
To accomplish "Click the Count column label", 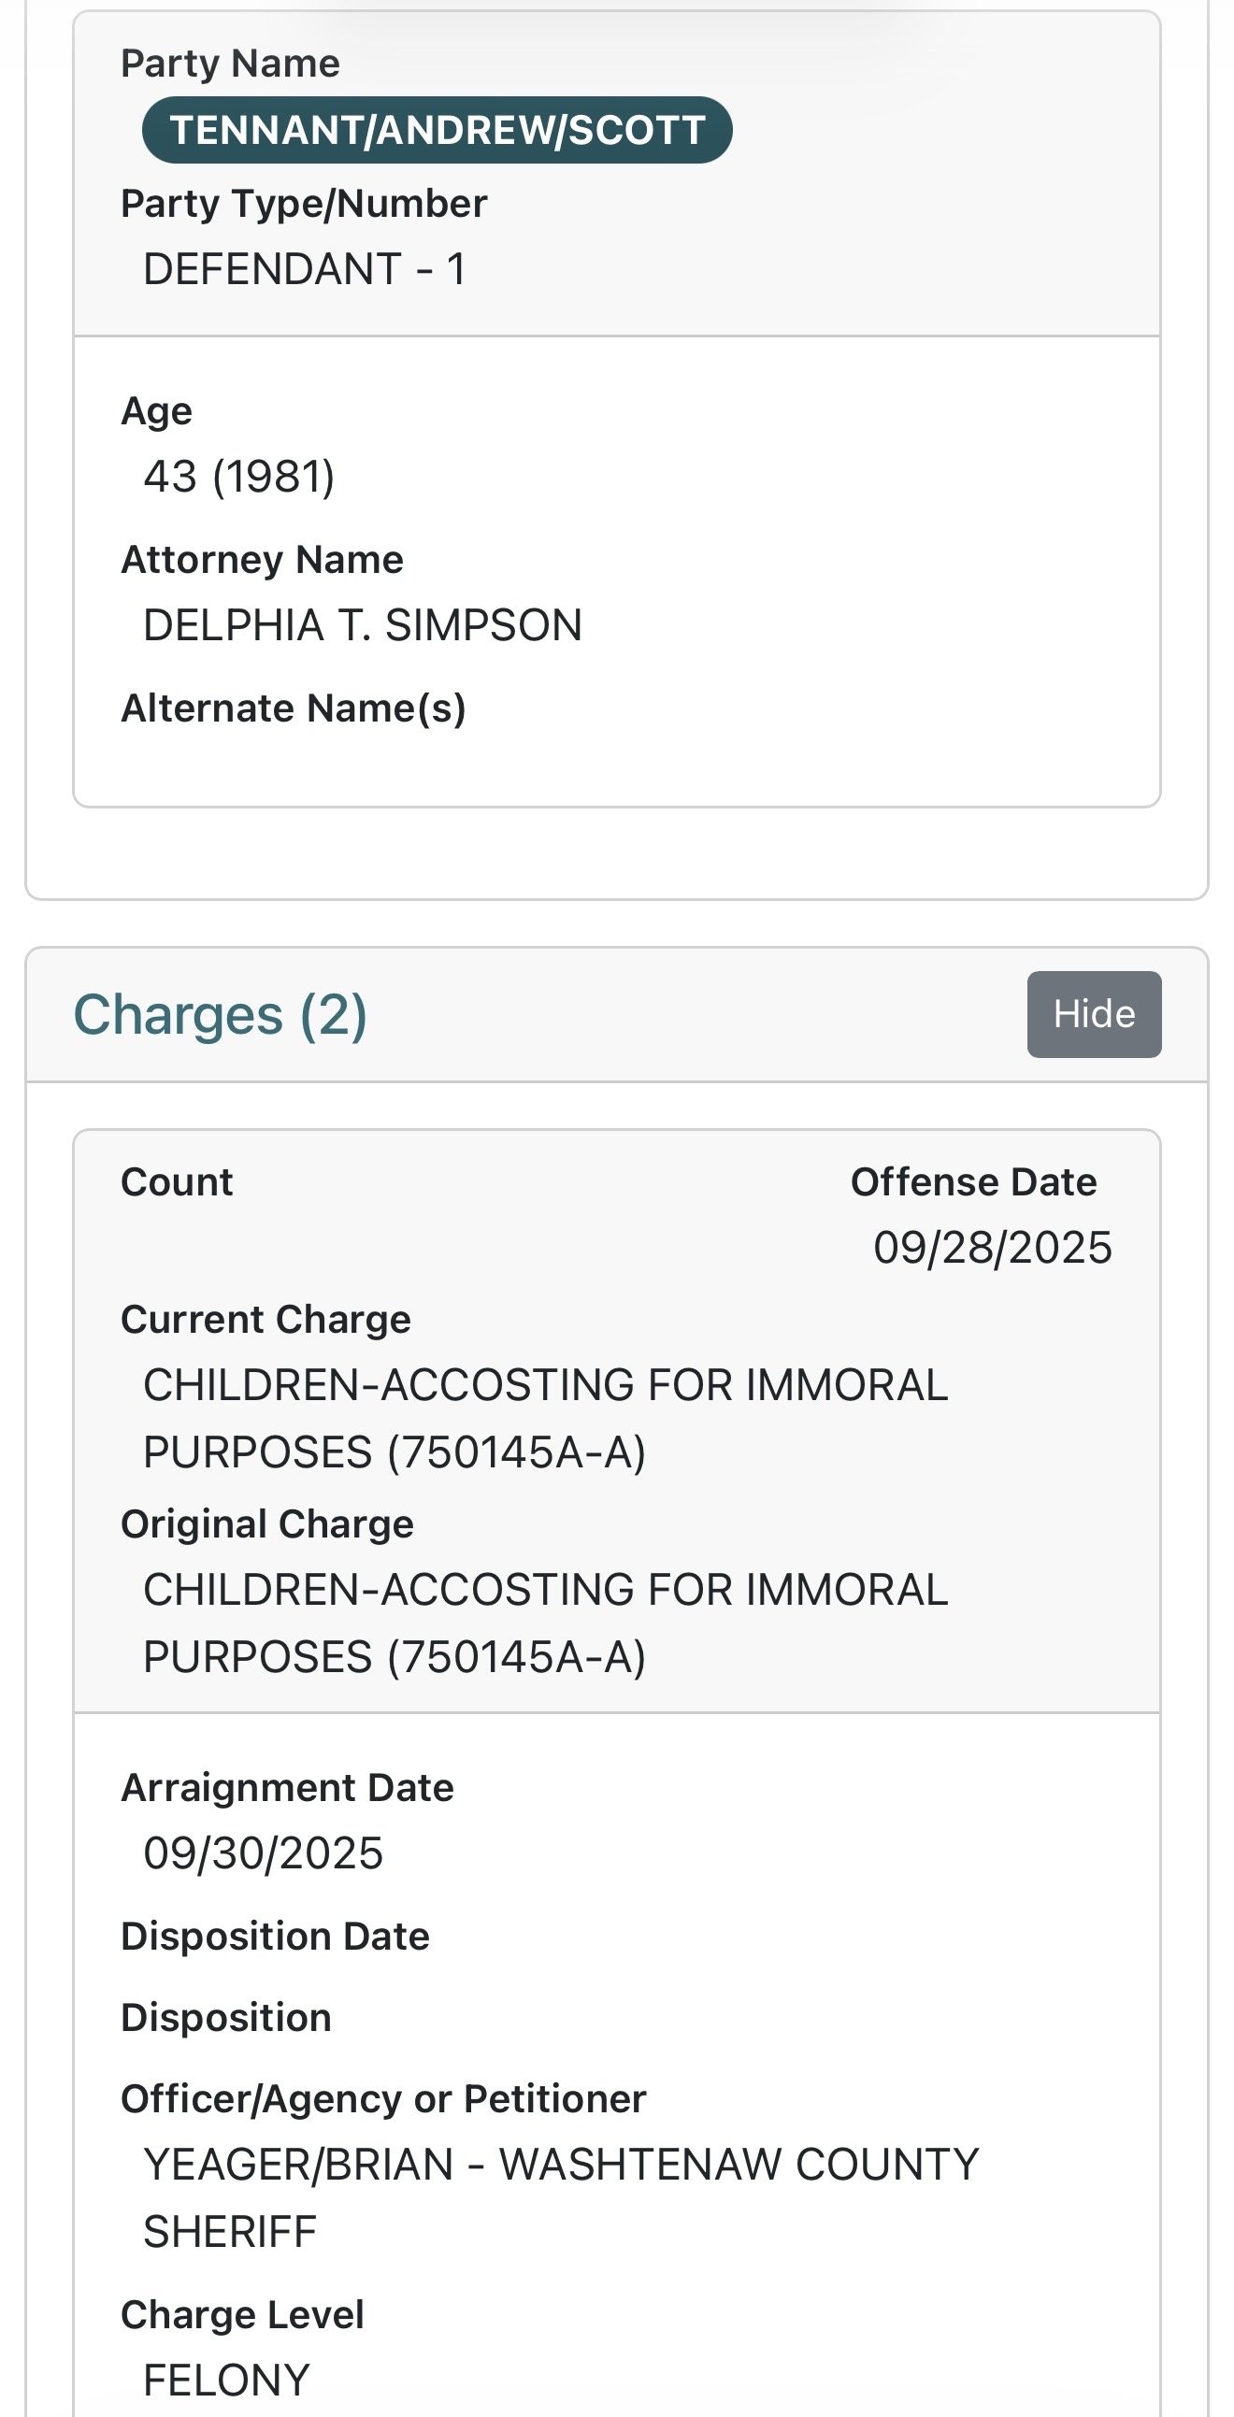I will click(177, 1182).
